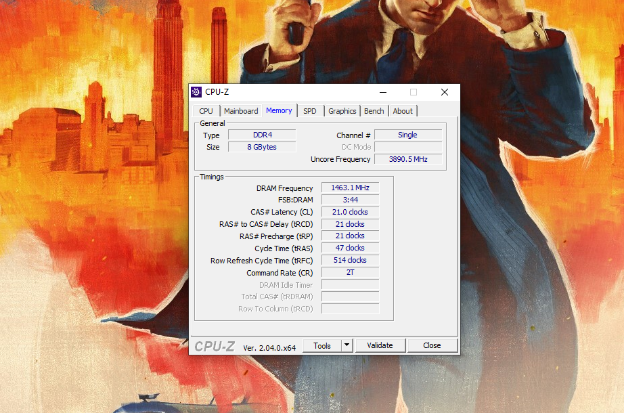Select the FSB:DRAM 3:44 value
Screen dimensions: 624x413
coord(350,200)
